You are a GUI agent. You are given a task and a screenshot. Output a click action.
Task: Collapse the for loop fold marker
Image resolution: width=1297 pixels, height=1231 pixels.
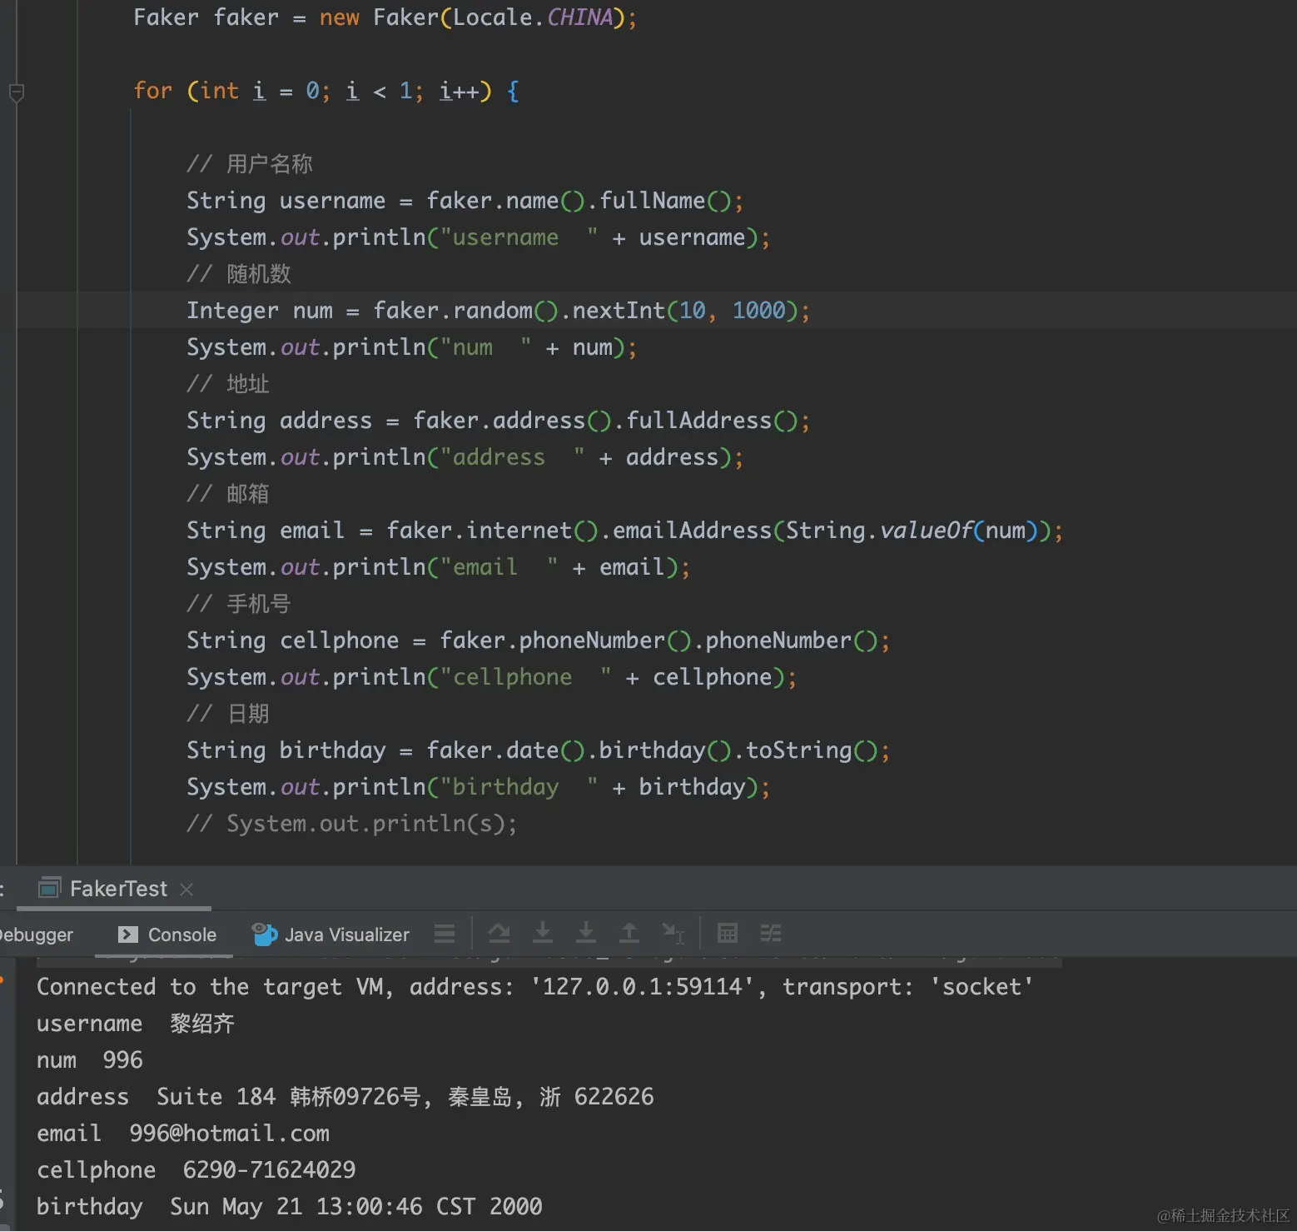click(x=16, y=92)
